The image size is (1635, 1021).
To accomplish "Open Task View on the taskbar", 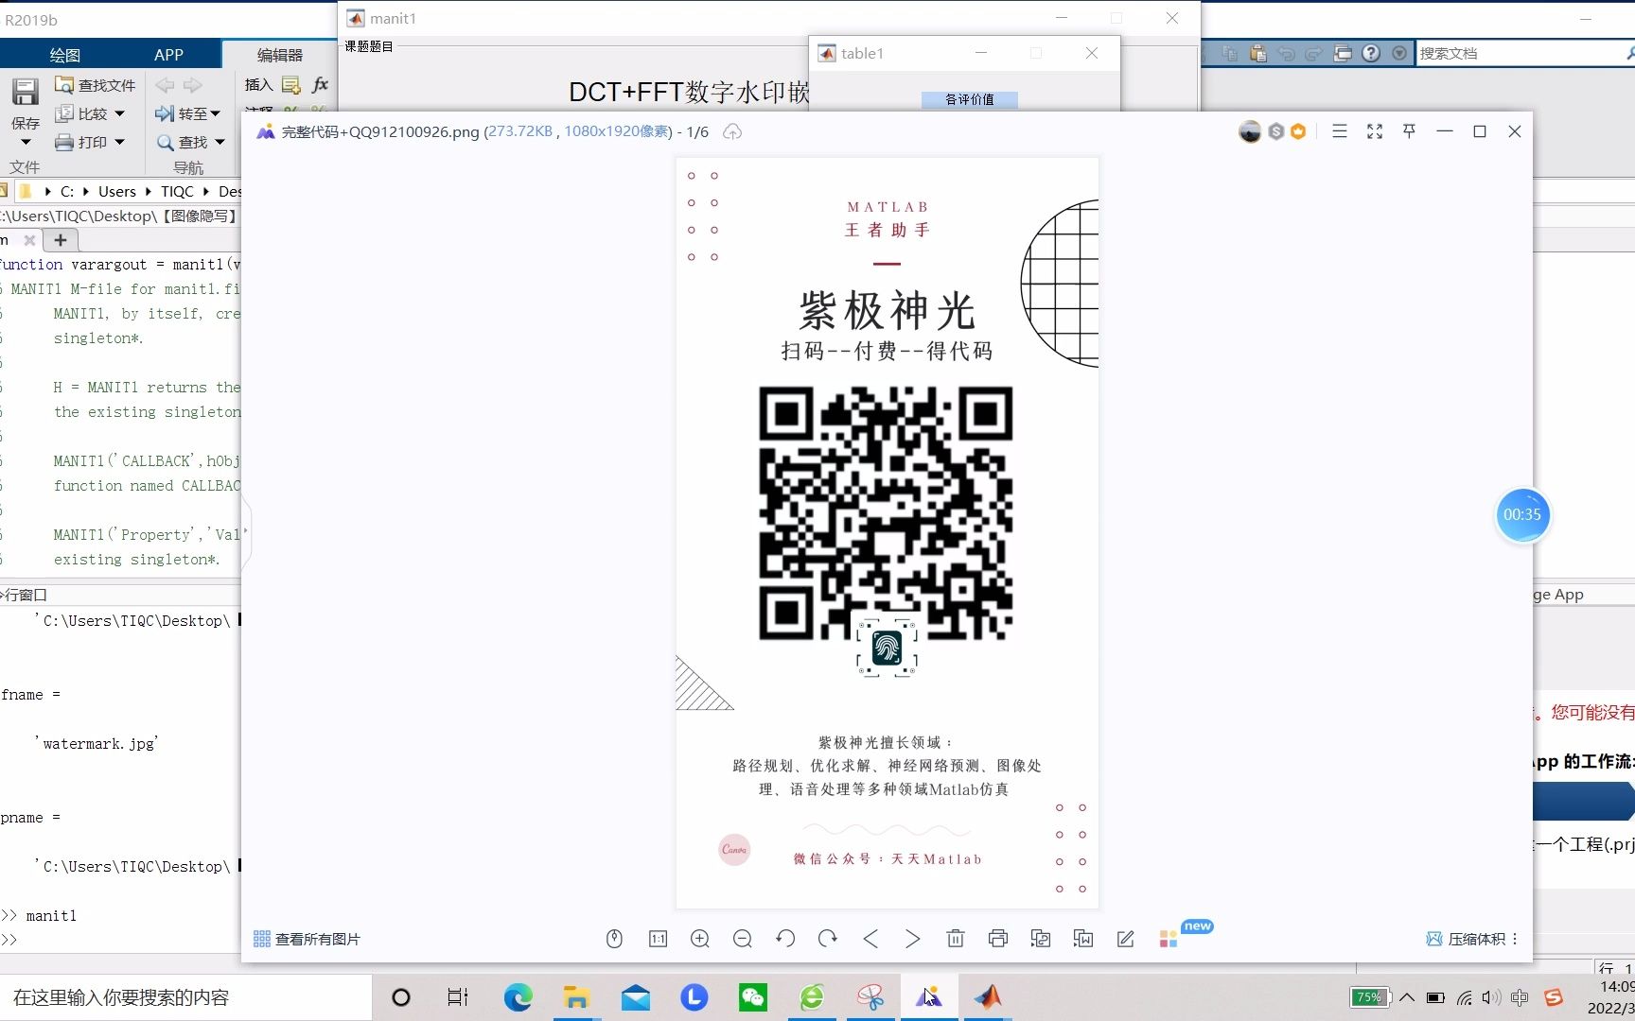I will [x=458, y=997].
